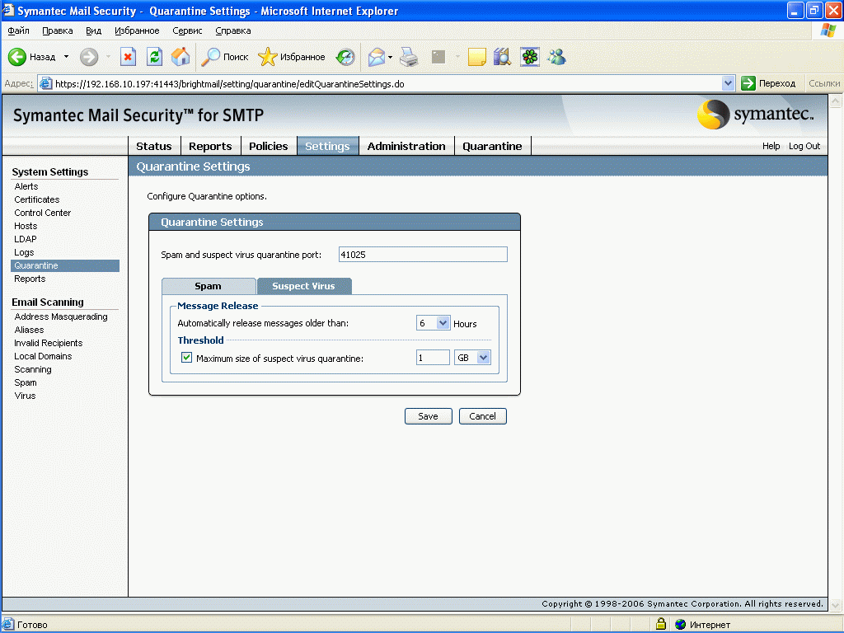The height and width of the screenshot is (633, 844).
Task: Select the Settings navigation tab
Action: pos(327,146)
